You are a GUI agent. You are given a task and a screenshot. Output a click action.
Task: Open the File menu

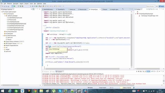click(x=2, y=4)
